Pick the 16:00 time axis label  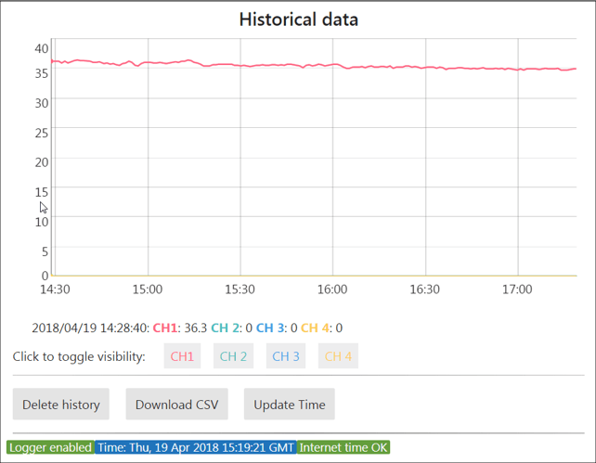[332, 289]
